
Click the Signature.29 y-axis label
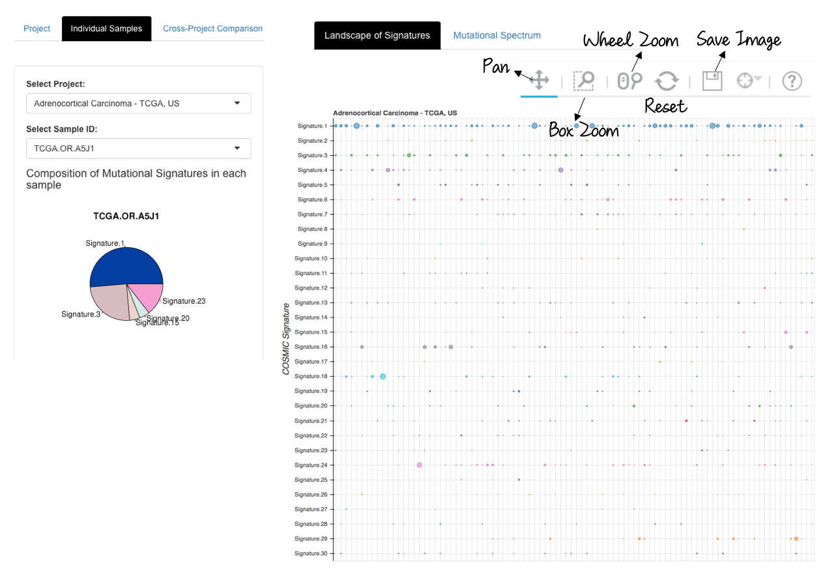(x=310, y=538)
